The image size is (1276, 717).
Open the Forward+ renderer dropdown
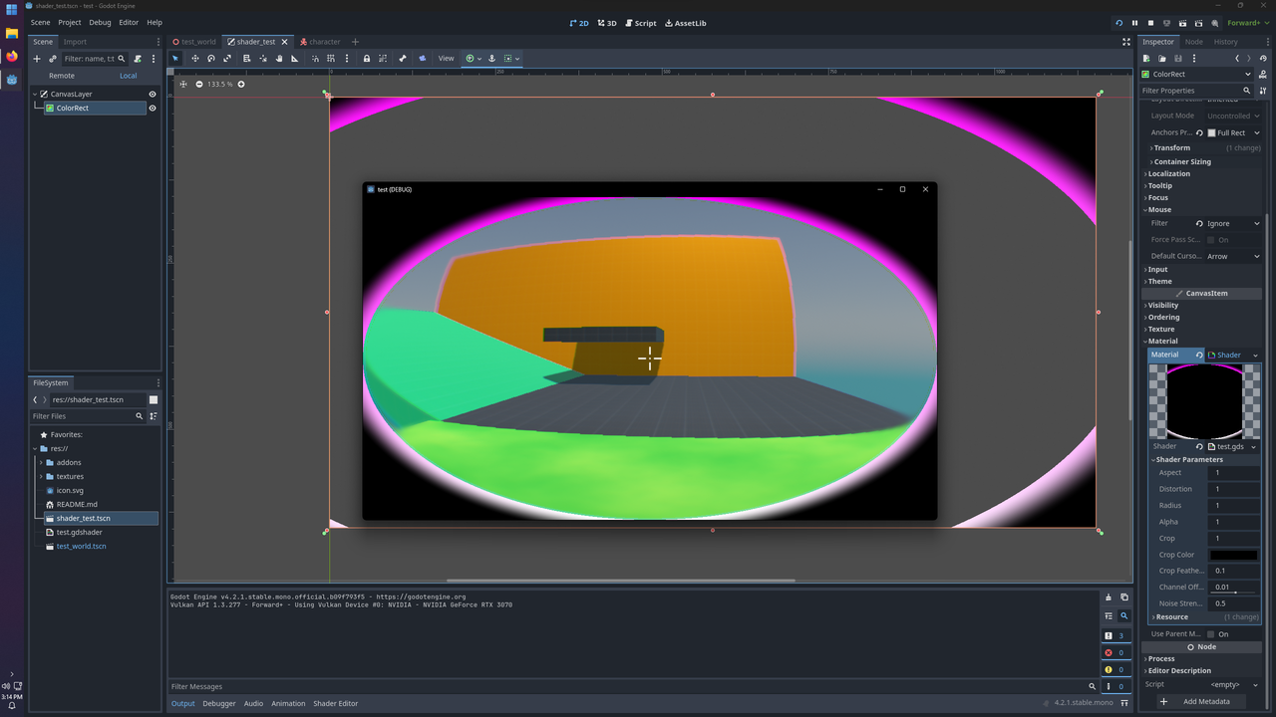1249,23
